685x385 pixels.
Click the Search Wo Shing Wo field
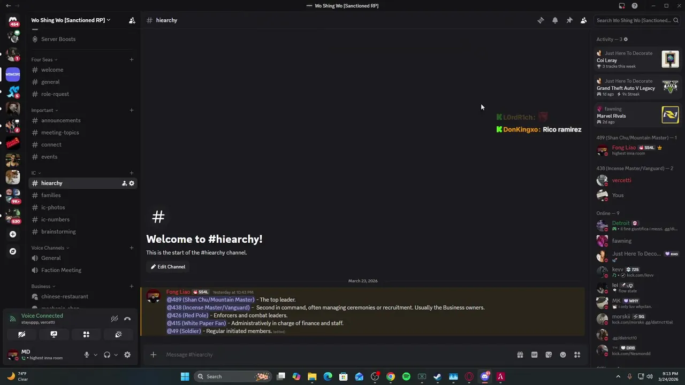point(637,20)
